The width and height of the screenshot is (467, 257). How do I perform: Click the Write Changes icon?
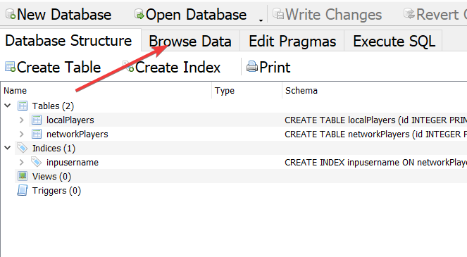coord(278,14)
